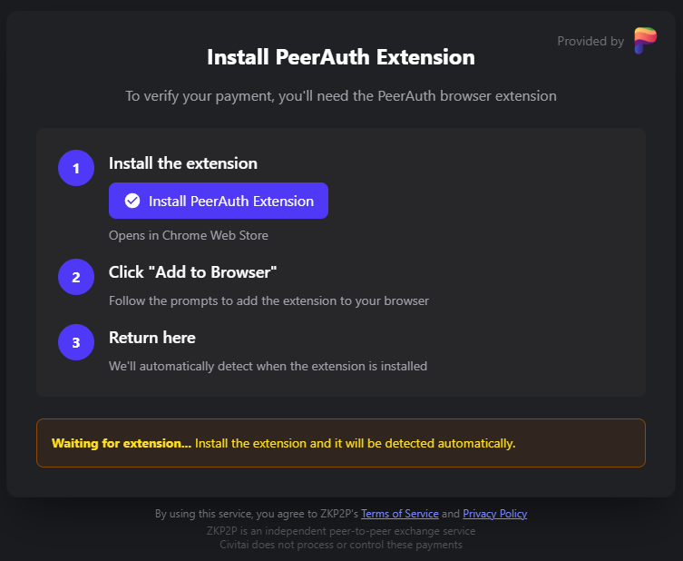Click the ZKP2P rainbow P logo
Image resolution: width=683 pixels, height=561 pixels.
[646, 41]
